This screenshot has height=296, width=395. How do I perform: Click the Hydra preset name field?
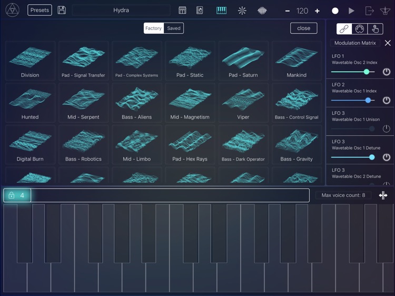(x=121, y=10)
